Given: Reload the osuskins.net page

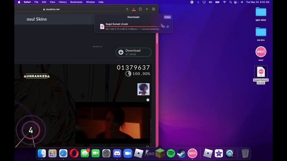Looking at the screenshot, I should pos(127,9).
